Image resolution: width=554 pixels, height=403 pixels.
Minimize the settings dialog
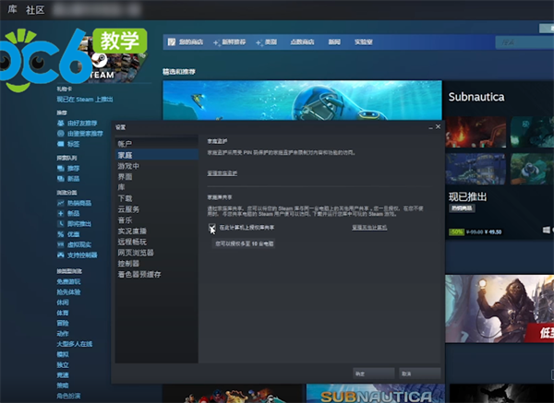tap(430, 127)
